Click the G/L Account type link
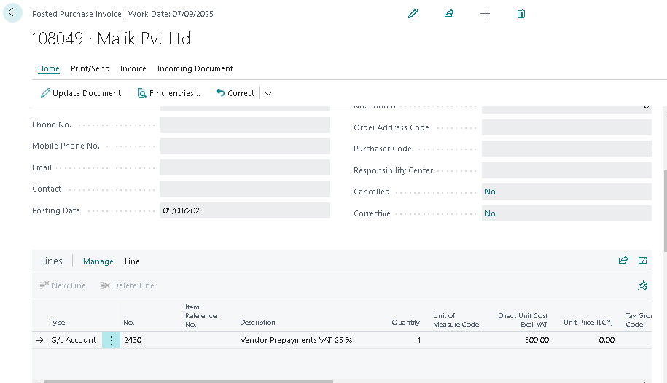 pos(74,340)
